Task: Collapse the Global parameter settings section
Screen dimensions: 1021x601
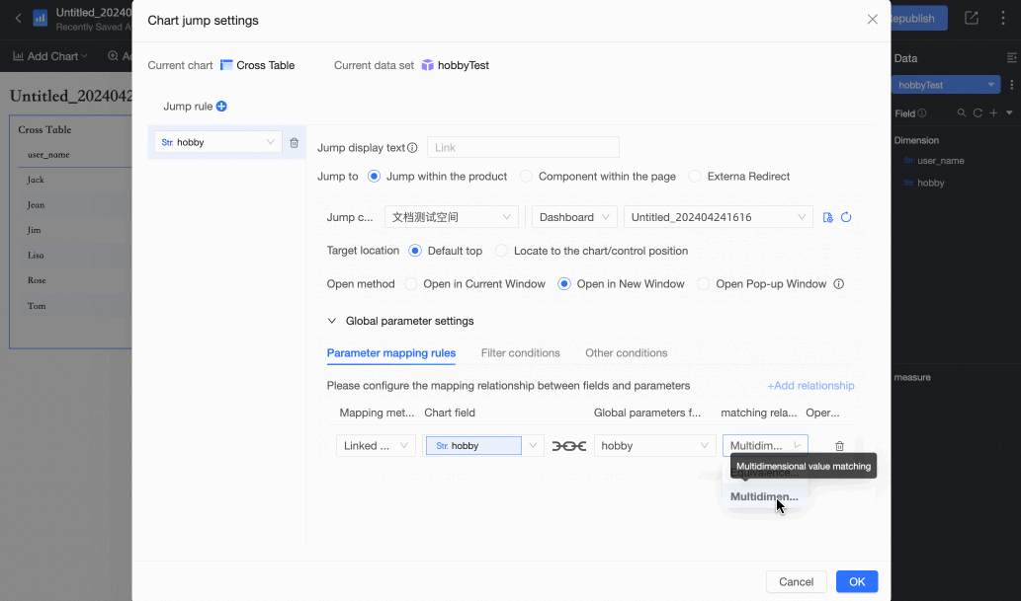Action: (332, 321)
